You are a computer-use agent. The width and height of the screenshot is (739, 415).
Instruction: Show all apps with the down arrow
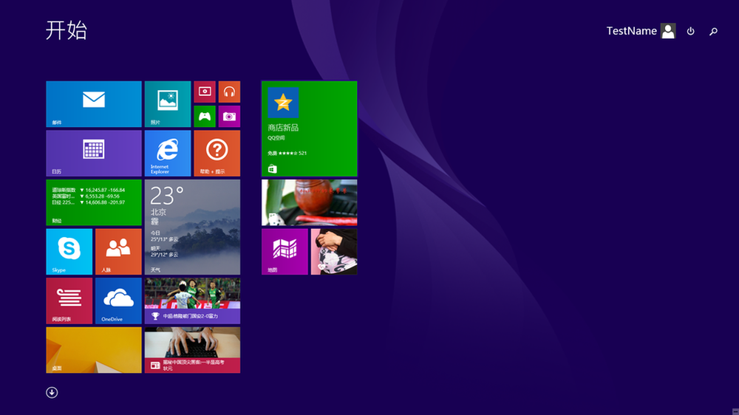point(52,392)
